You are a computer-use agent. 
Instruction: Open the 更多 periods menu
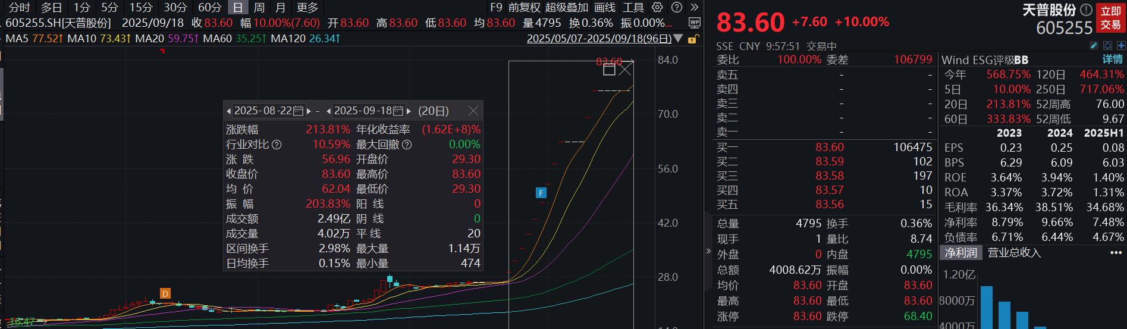tap(307, 7)
